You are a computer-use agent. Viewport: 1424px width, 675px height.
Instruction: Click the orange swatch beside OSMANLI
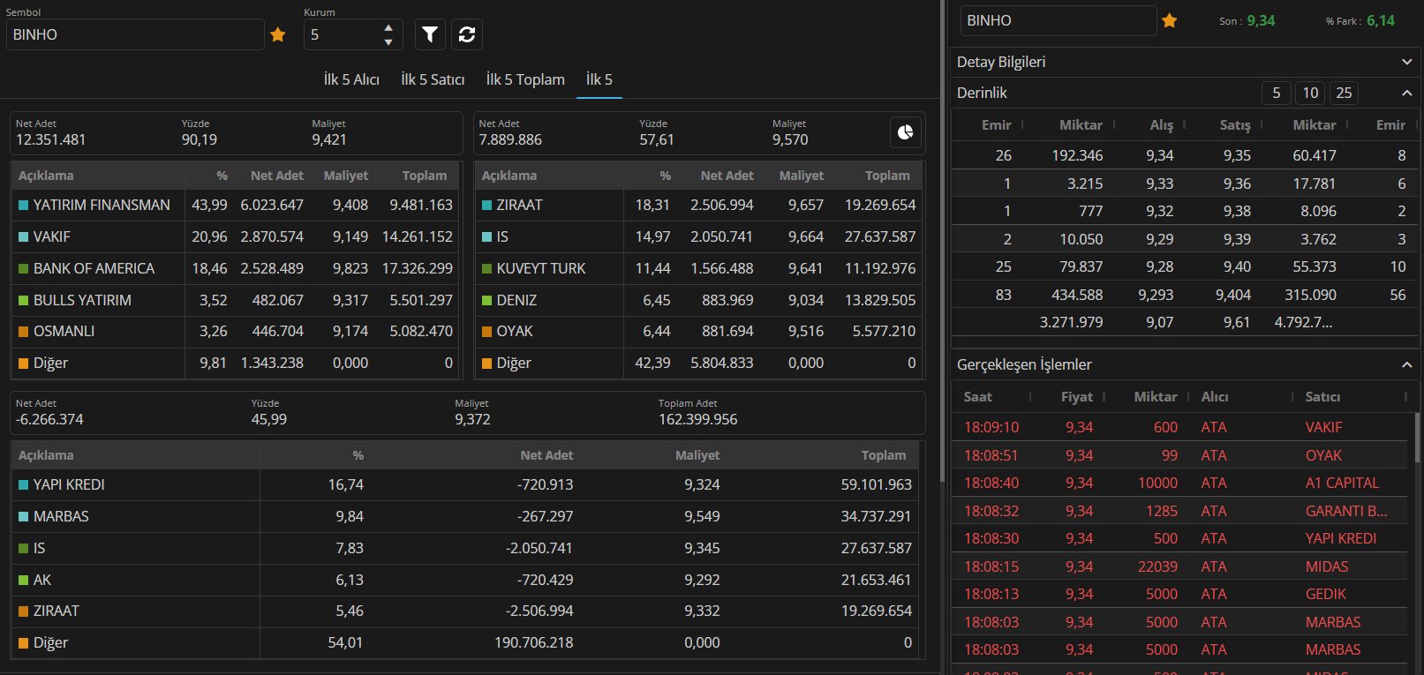coord(24,332)
